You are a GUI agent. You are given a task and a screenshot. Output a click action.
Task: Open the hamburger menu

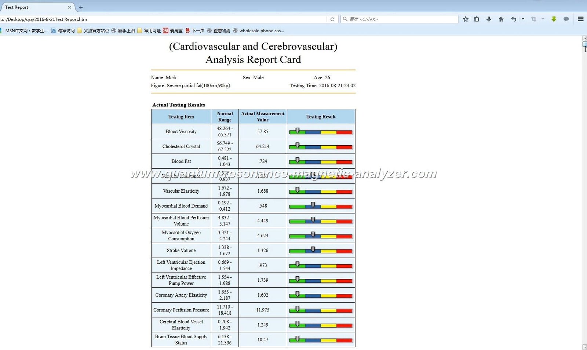coord(580,19)
